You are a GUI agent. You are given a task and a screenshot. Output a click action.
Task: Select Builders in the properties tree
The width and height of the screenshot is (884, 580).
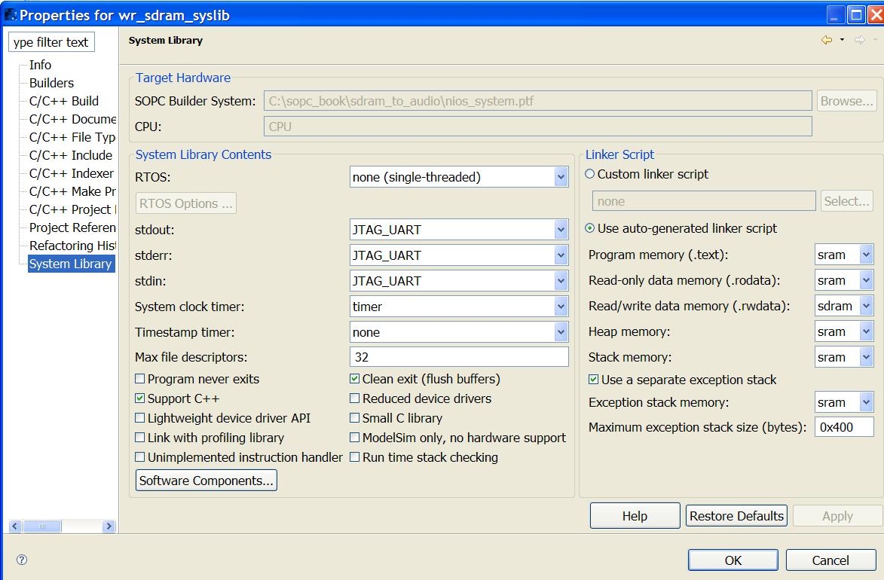click(51, 83)
